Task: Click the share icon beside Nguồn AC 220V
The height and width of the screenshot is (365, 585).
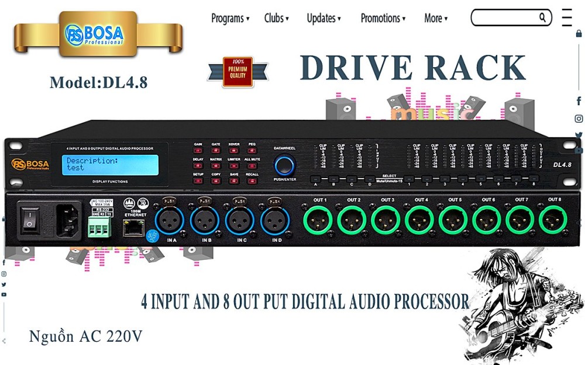Action: (4, 341)
